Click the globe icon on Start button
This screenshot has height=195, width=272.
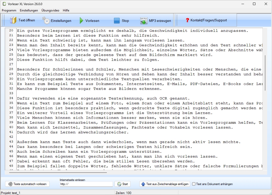coord(119,184)
